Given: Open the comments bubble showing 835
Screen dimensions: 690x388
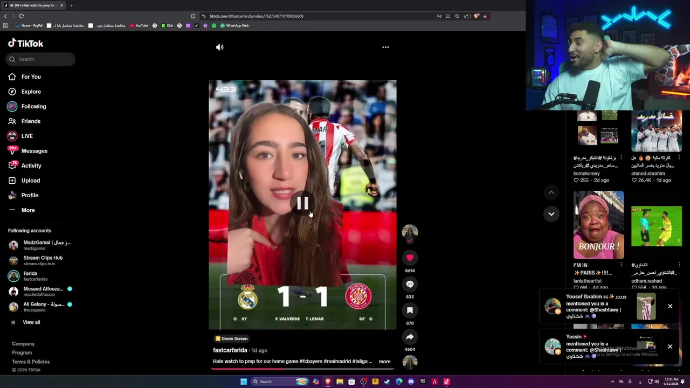Looking at the screenshot, I should [x=410, y=284].
